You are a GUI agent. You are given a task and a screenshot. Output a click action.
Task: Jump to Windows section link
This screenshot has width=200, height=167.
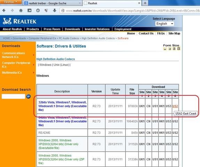click(x=45, y=65)
